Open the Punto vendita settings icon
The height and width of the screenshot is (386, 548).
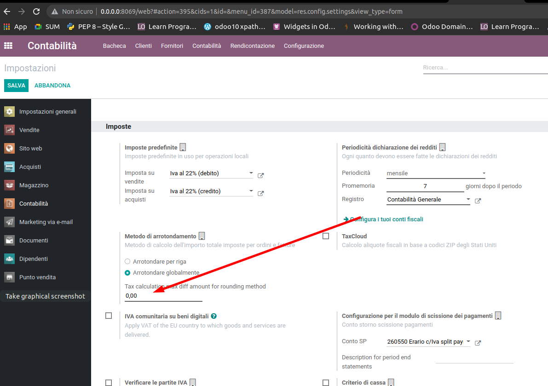(10, 277)
